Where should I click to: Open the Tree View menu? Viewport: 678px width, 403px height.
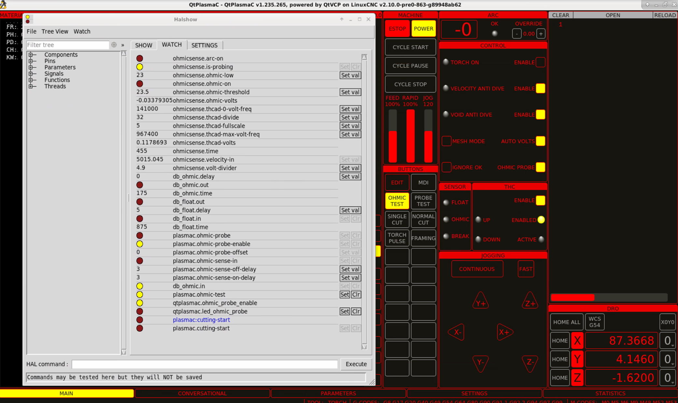click(x=55, y=32)
